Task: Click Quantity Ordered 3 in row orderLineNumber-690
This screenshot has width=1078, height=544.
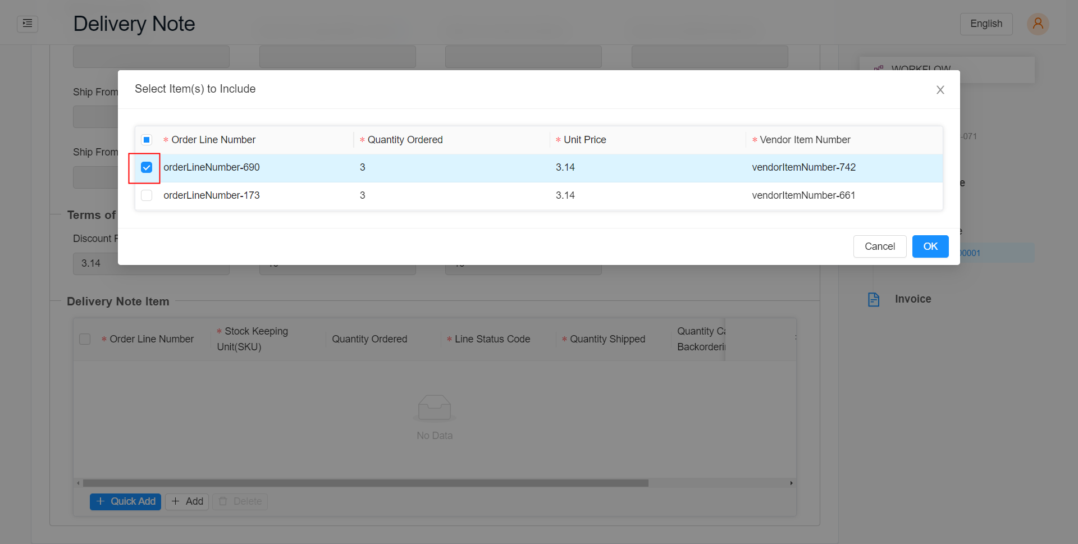Action: point(363,167)
